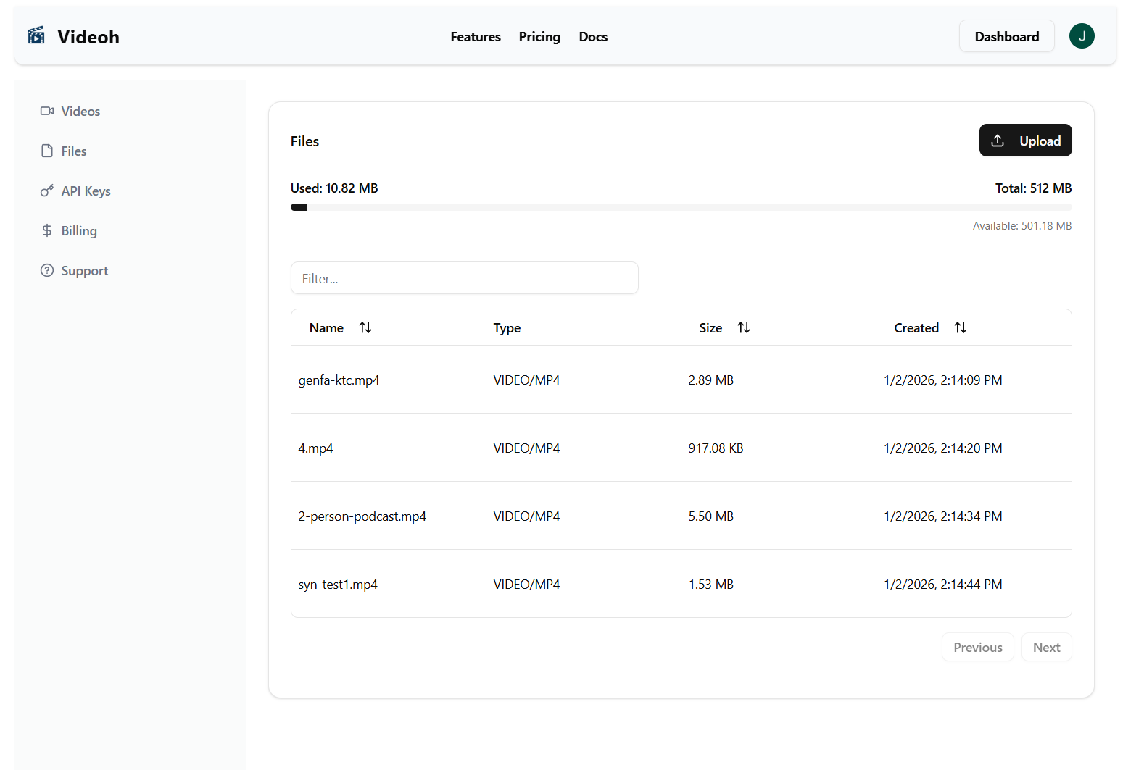Click the 1.53 MB size cell
Image resolution: width=1144 pixels, height=770 pixels.
[x=710, y=584]
